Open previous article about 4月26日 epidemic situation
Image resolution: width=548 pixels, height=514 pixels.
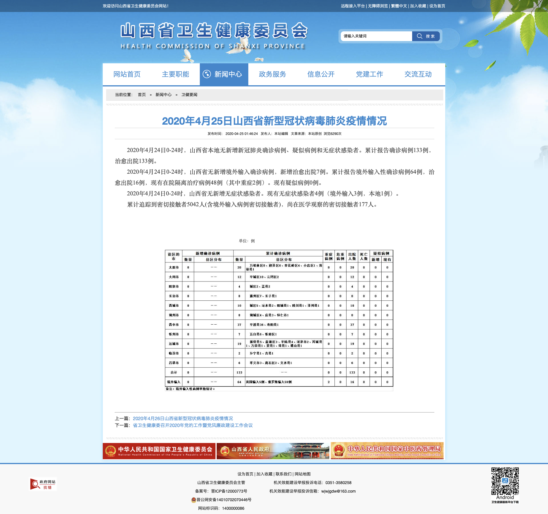pyautogui.click(x=183, y=418)
